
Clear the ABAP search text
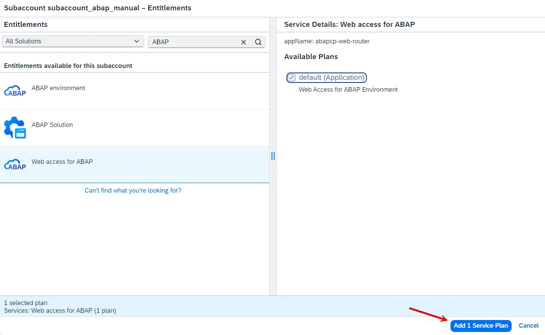coord(244,42)
